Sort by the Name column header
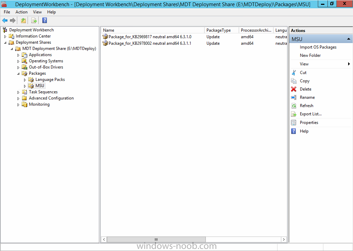 [x=153, y=30]
